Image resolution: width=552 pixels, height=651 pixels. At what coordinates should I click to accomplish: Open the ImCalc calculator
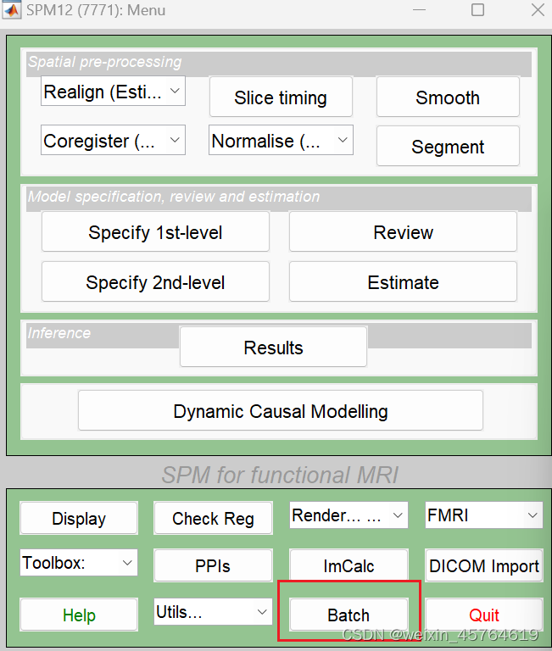coord(348,565)
